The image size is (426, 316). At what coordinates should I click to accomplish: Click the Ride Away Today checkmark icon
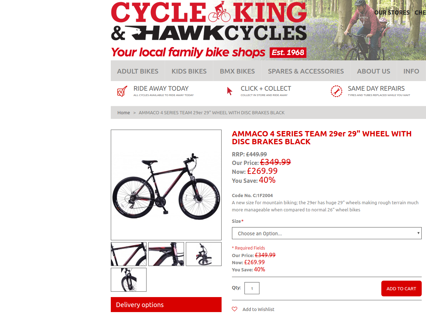(x=122, y=91)
